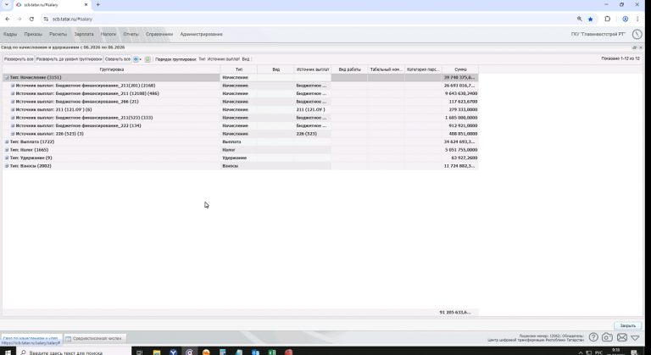
Task: Click the Windows taskbar search box
Action: (75, 352)
